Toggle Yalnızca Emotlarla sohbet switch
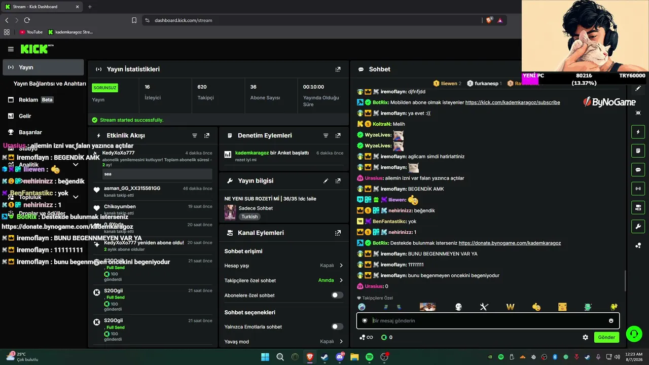The width and height of the screenshot is (649, 365). (337, 326)
